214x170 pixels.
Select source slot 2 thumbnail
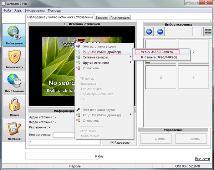[193, 52]
